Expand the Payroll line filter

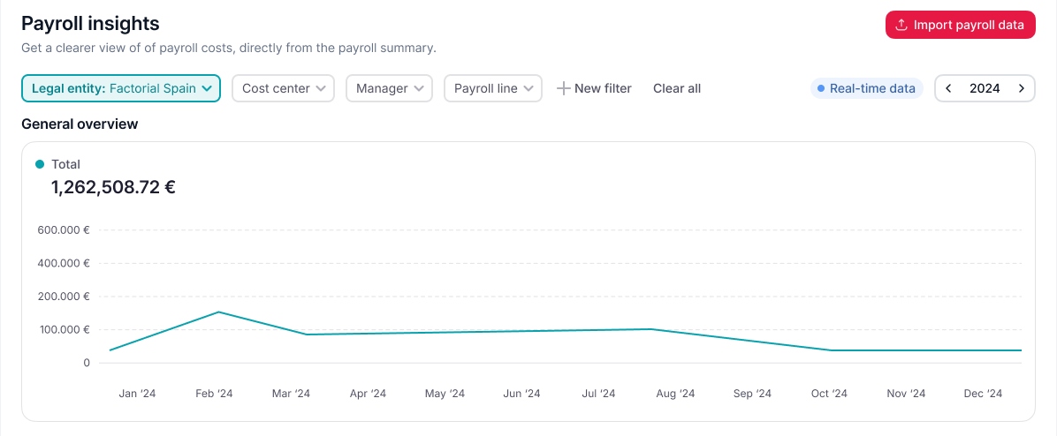493,88
